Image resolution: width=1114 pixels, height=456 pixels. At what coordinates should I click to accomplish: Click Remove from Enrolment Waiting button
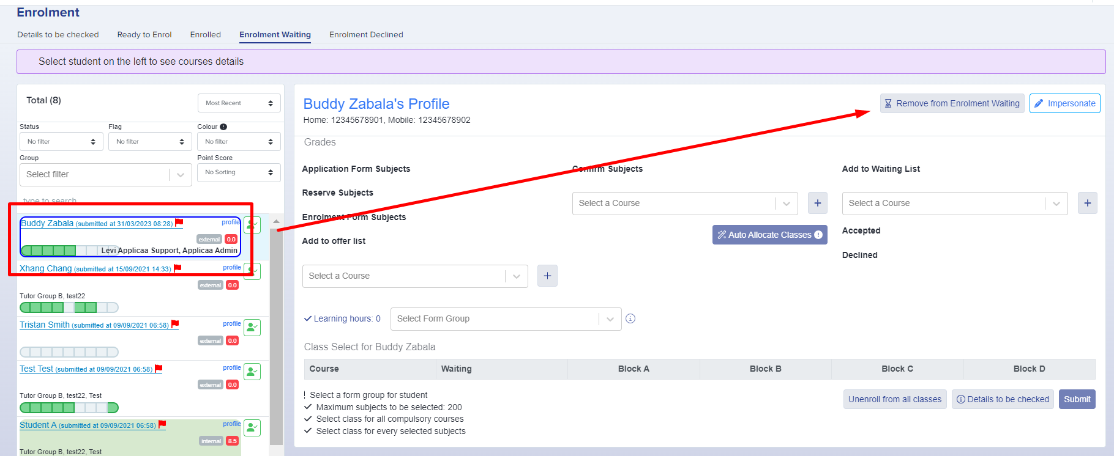coord(952,103)
